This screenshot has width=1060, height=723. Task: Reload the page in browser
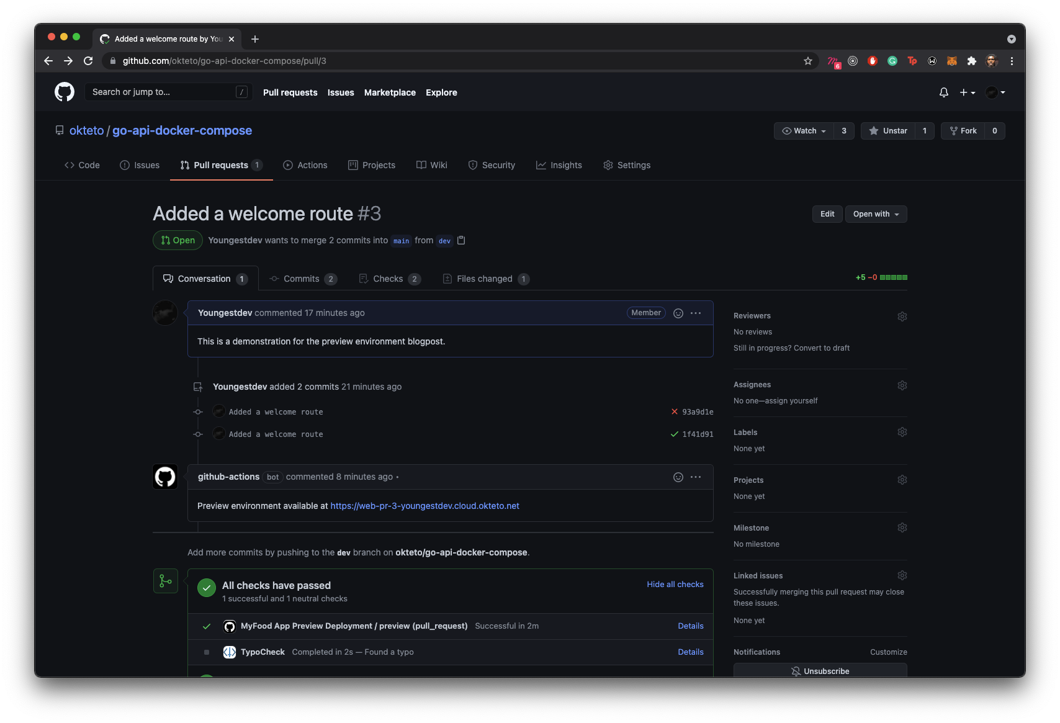88,61
